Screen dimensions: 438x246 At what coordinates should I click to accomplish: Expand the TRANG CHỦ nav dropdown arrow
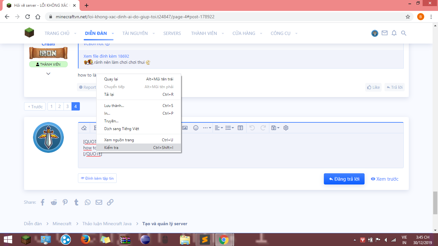pos(75,33)
